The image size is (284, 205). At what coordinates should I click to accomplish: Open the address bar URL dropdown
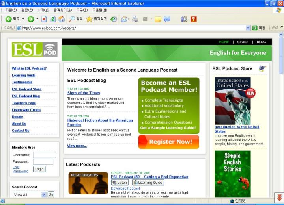click(x=248, y=28)
